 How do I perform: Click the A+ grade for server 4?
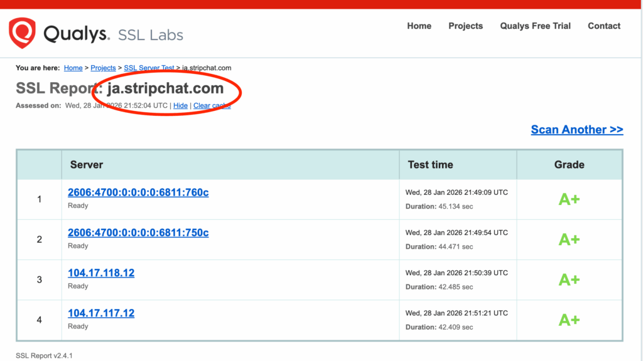click(x=569, y=320)
